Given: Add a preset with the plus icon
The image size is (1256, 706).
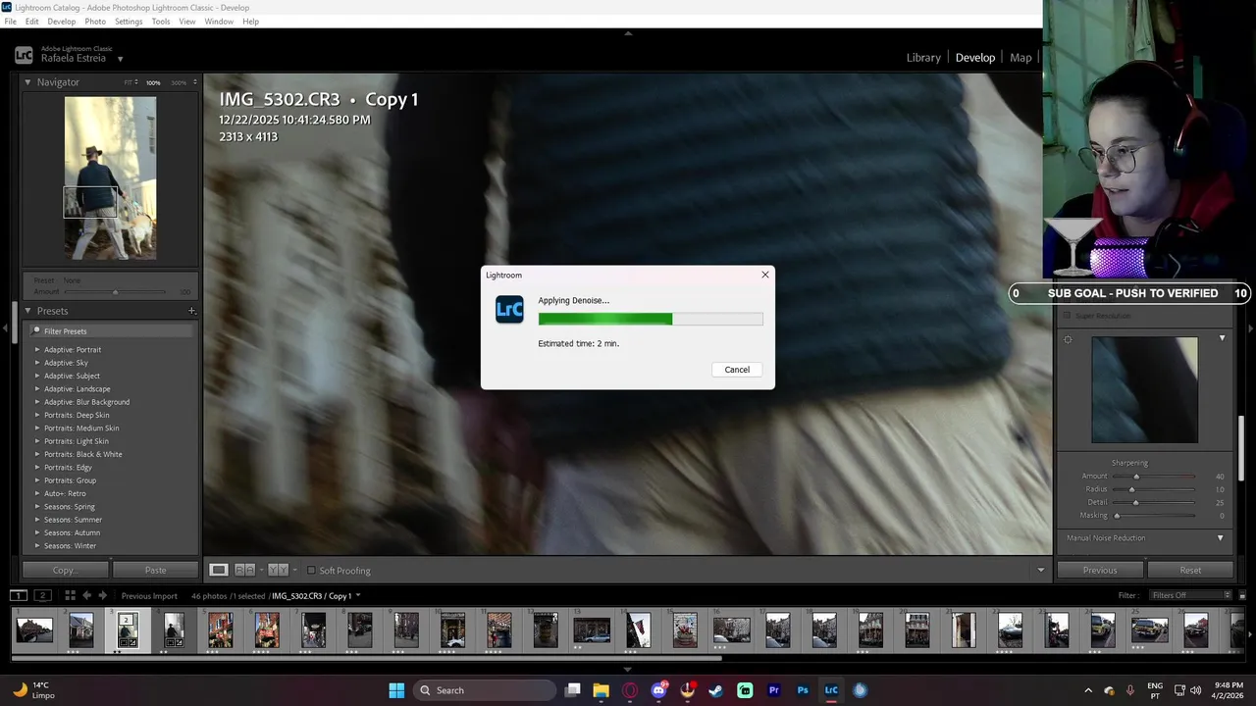Looking at the screenshot, I should pyautogui.click(x=191, y=311).
